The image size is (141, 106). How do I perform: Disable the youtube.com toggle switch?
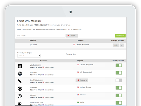tap(119, 65)
